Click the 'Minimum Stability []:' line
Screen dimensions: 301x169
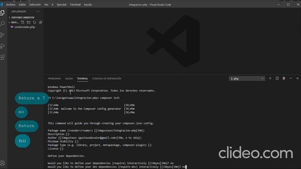pyautogui.click(x=63, y=141)
